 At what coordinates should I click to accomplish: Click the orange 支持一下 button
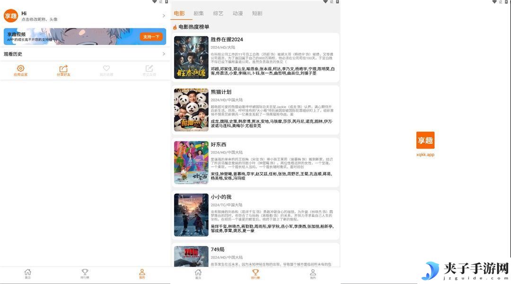(151, 37)
